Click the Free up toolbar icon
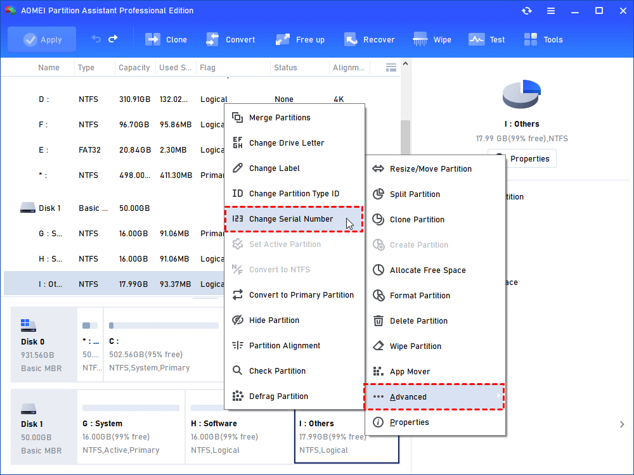634x475 pixels. [x=300, y=39]
